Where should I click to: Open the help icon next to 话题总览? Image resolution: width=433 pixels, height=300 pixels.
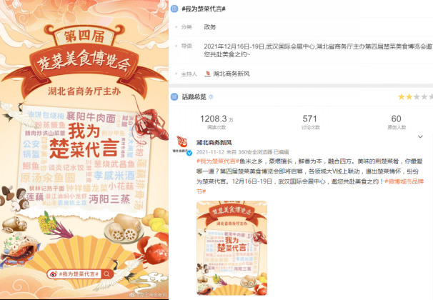[x=211, y=97]
